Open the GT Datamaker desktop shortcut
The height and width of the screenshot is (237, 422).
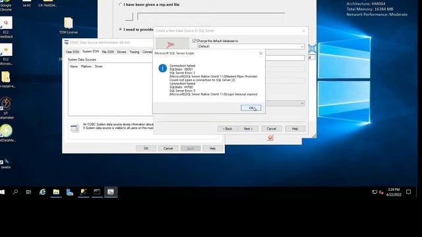(x=6, y=108)
